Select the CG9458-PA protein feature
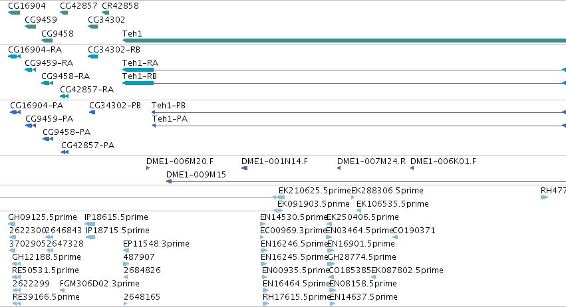The image size is (566, 307). point(48,139)
